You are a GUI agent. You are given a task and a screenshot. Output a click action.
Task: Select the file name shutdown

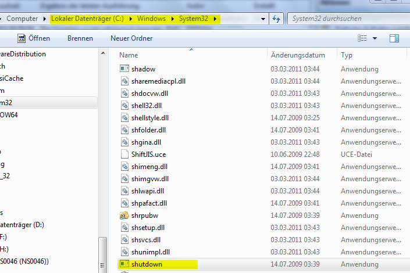coord(147,264)
